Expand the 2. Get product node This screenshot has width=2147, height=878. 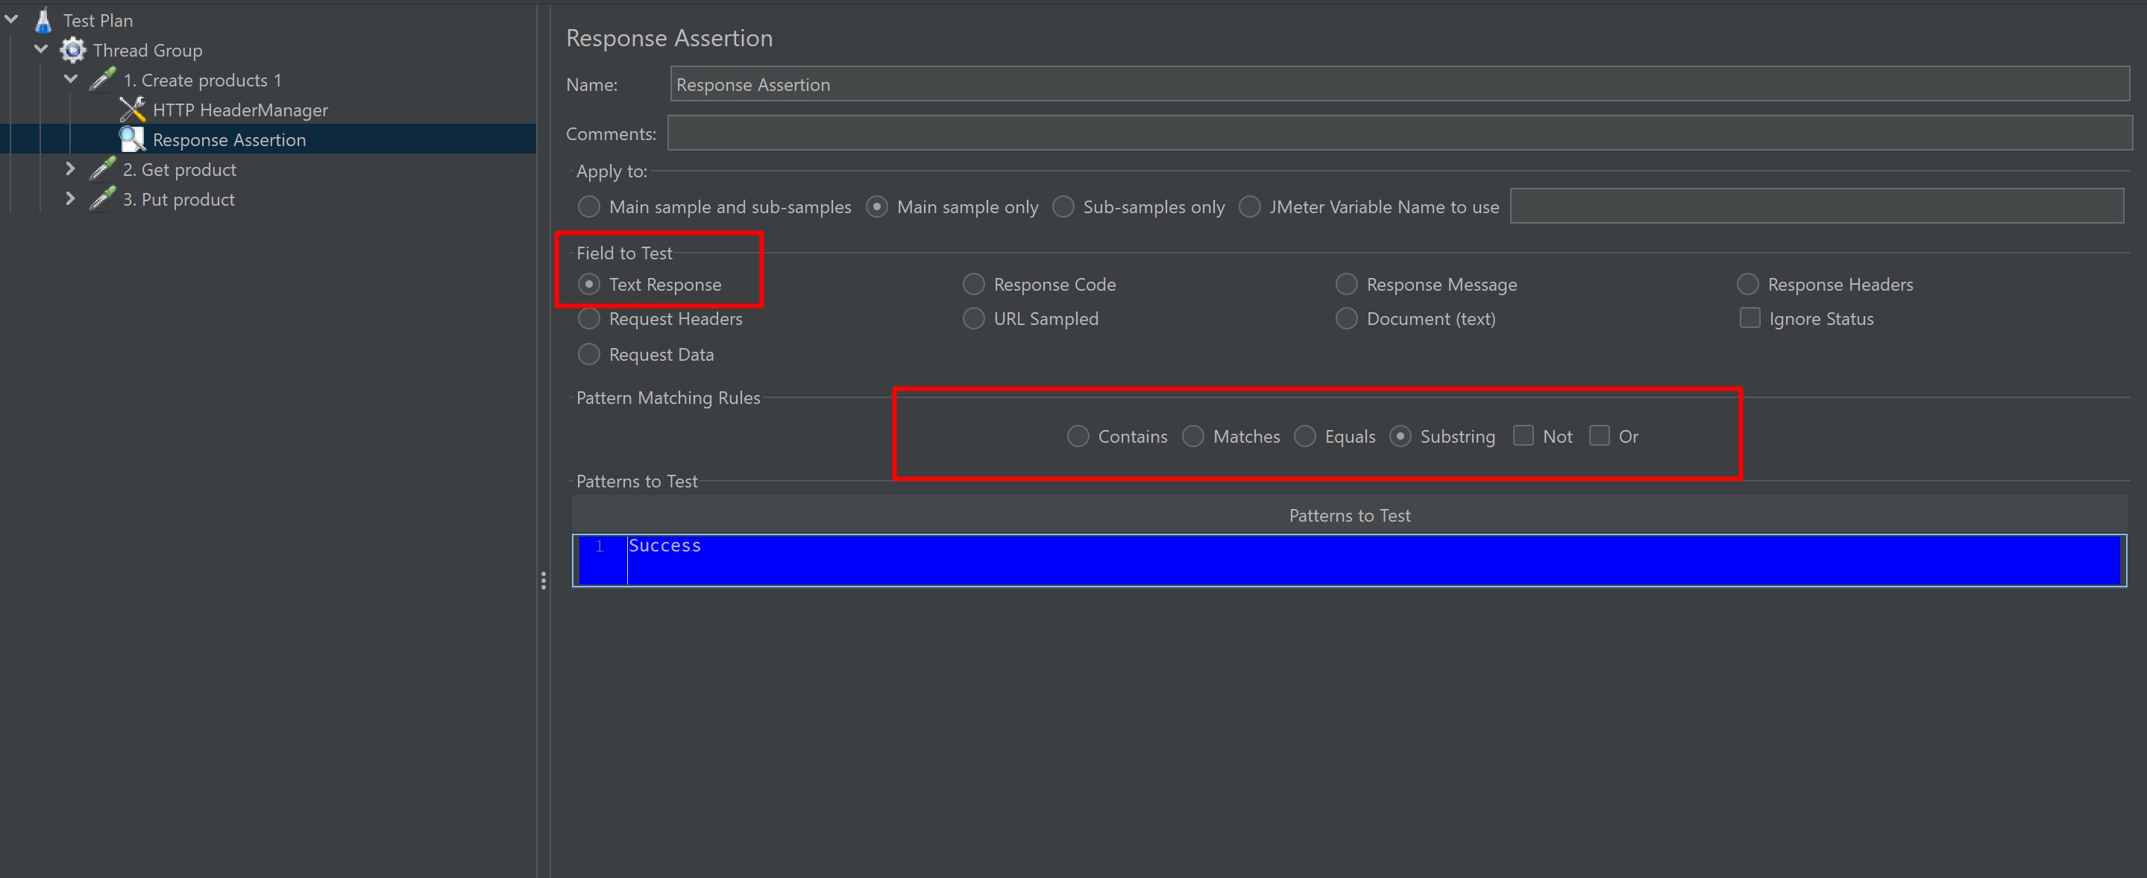pos(70,169)
